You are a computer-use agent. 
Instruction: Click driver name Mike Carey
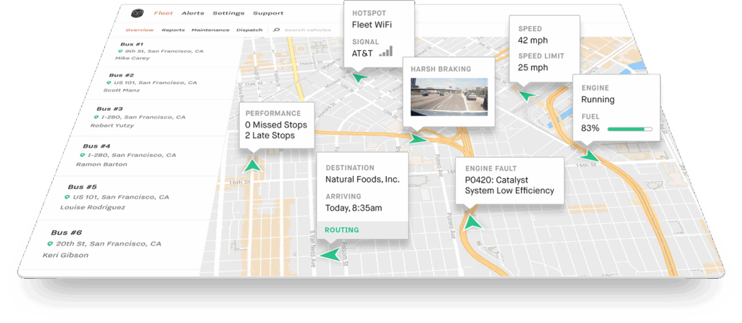(132, 58)
